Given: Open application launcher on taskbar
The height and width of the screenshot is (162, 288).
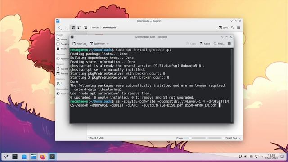Looking at the screenshot, I should (x=6, y=157).
